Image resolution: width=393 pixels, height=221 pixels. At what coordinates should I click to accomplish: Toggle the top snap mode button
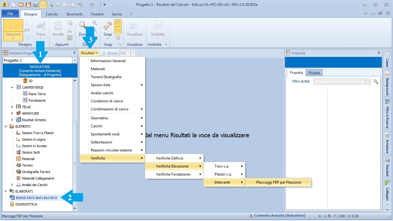click(x=118, y=23)
